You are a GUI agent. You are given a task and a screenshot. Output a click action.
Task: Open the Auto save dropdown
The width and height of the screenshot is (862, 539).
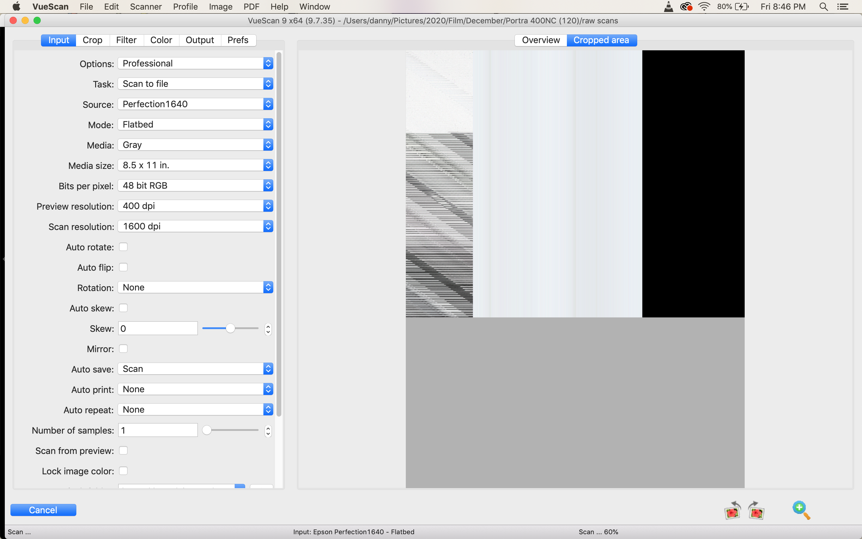195,369
